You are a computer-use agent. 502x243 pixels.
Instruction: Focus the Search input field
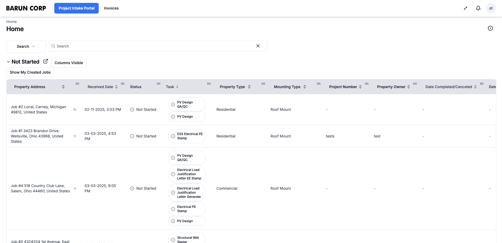tap(153, 46)
